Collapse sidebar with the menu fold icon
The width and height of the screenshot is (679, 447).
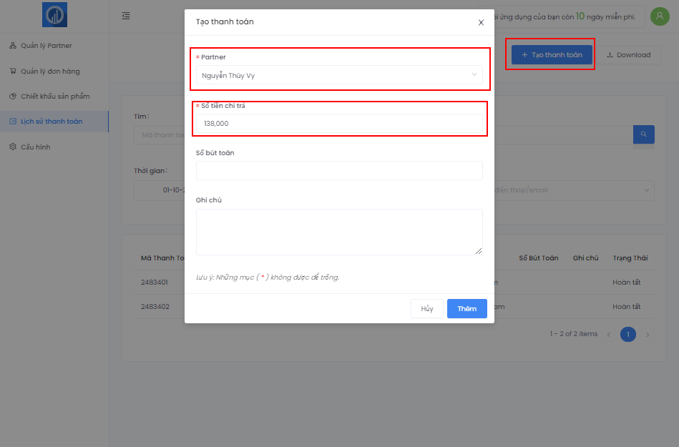[x=126, y=16]
